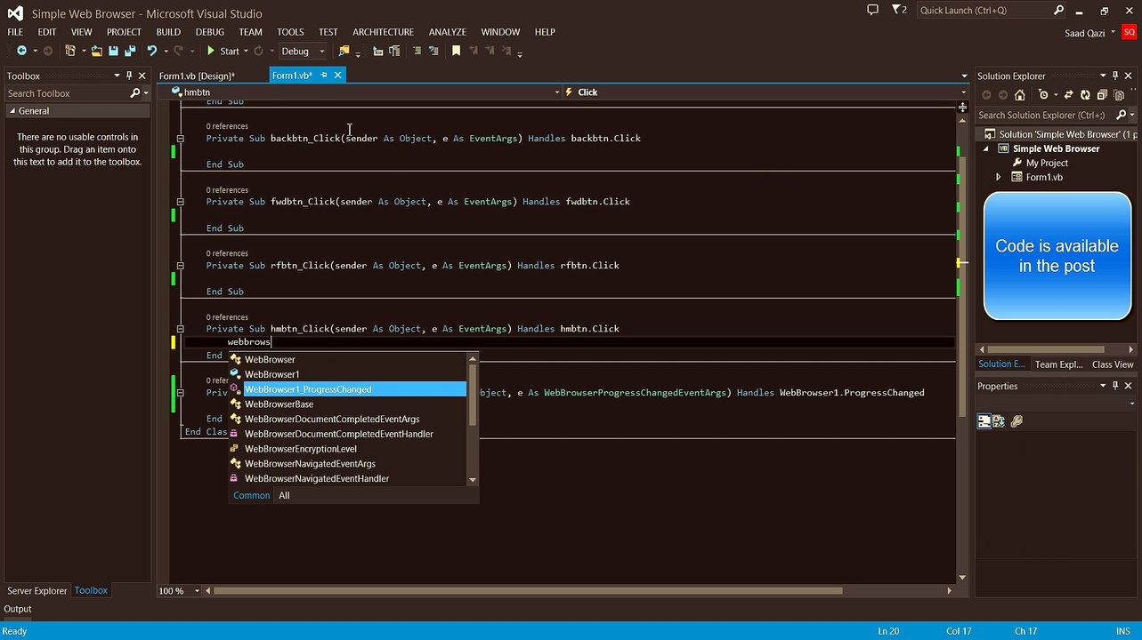The width and height of the screenshot is (1142, 640).
Task: Click the Navigate Backward toolbar icon
Action: click(x=21, y=52)
